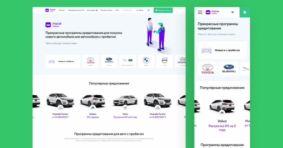This screenshot has height=148, width=283.
Task: Click the Войти login link
Action: tap(140, 10)
